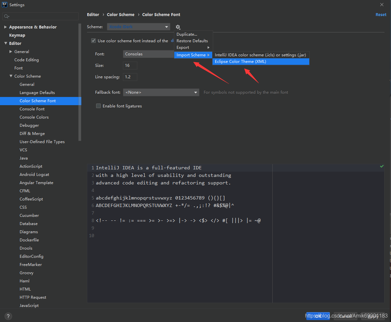
Task: Toggle Use color scheme font checkbox
Action: 93,41
